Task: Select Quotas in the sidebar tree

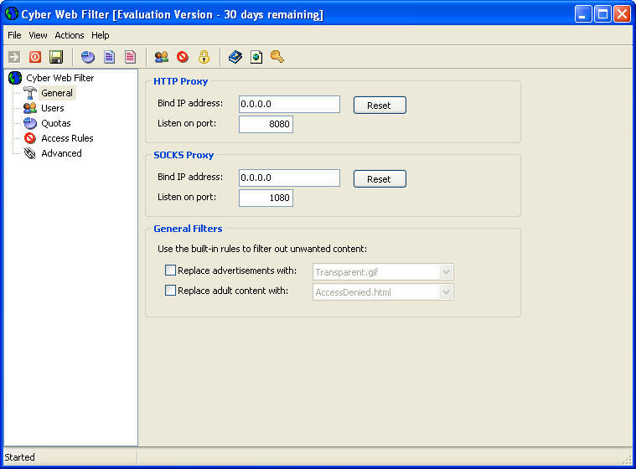Action: click(x=56, y=123)
